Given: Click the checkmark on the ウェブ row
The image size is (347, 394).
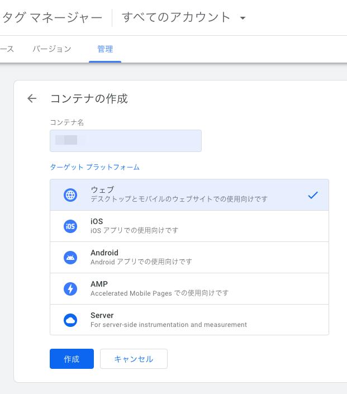Looking at the screenshot, I should pyautogui.click(x=313, y=195).
